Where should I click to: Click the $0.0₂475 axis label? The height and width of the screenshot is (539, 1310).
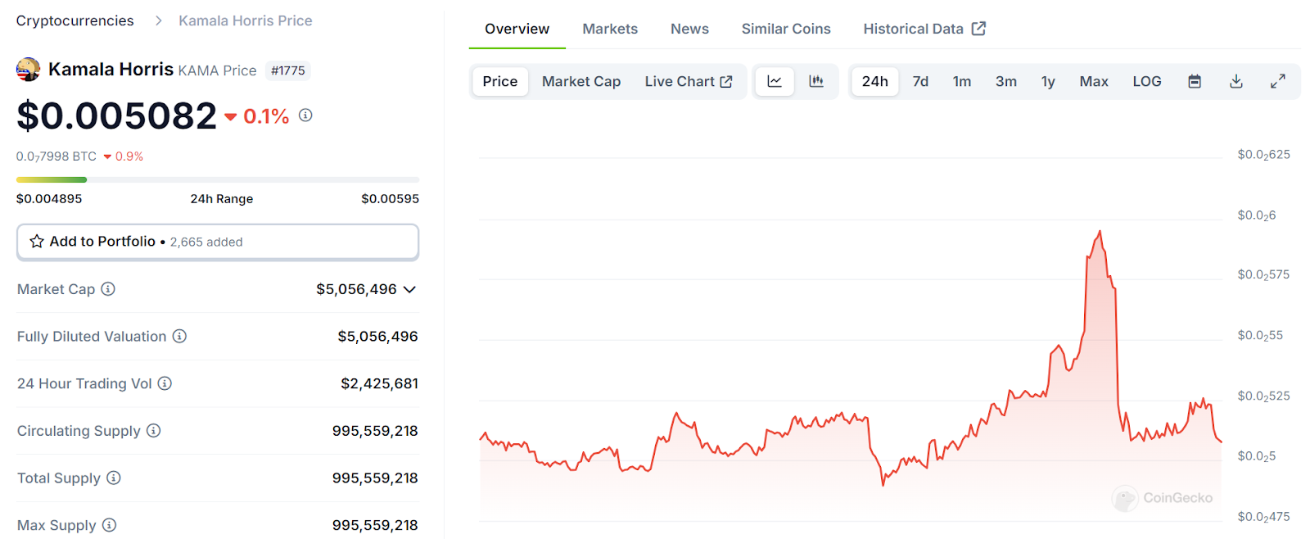pyautogui.click(x=1264, y=517)
